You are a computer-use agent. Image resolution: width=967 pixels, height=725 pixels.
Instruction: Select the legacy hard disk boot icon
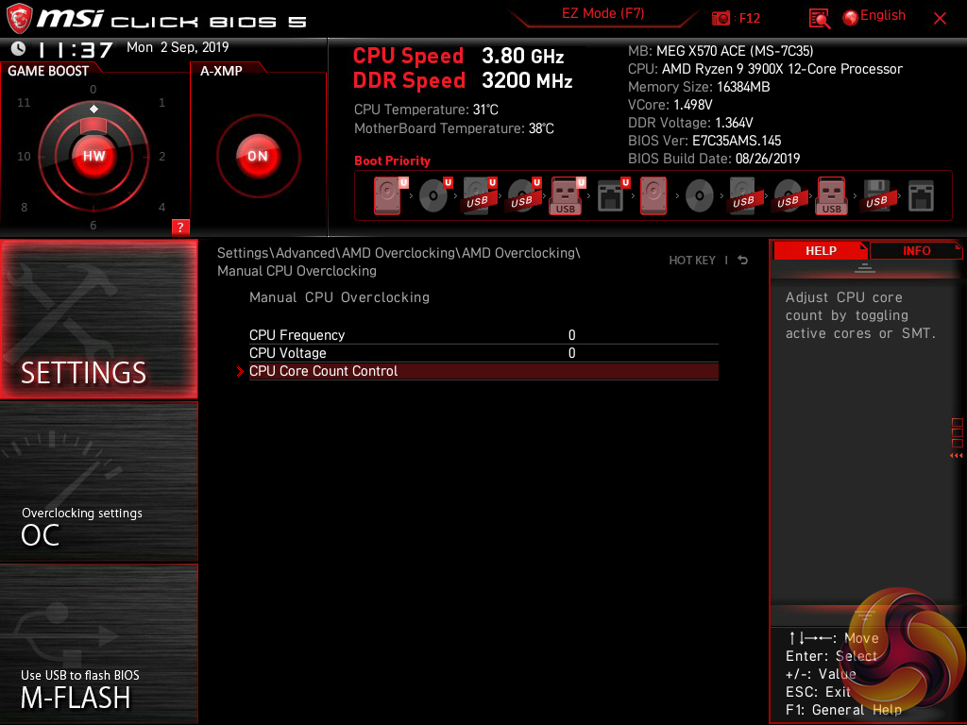[653, 196]
